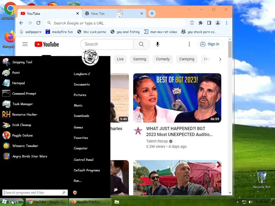Open the Chrome profile avatar icon
Viewport: 275px width, 206px height.
[218, 23]
